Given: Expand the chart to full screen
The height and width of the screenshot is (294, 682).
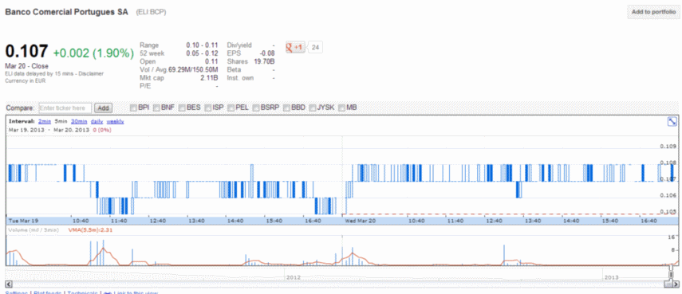Looking at the screenshot, I should point(672,122).
